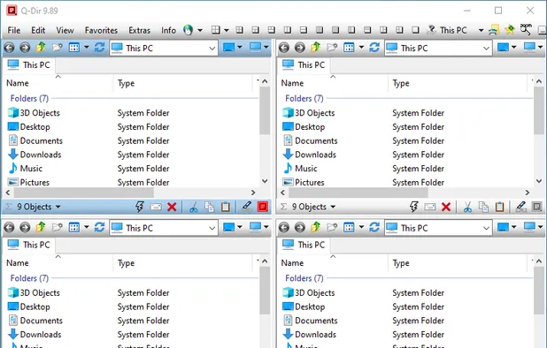Viewport: 547px width, 348px height.
Task: Select the two-column split layout icon
Action: coord(288,30)
